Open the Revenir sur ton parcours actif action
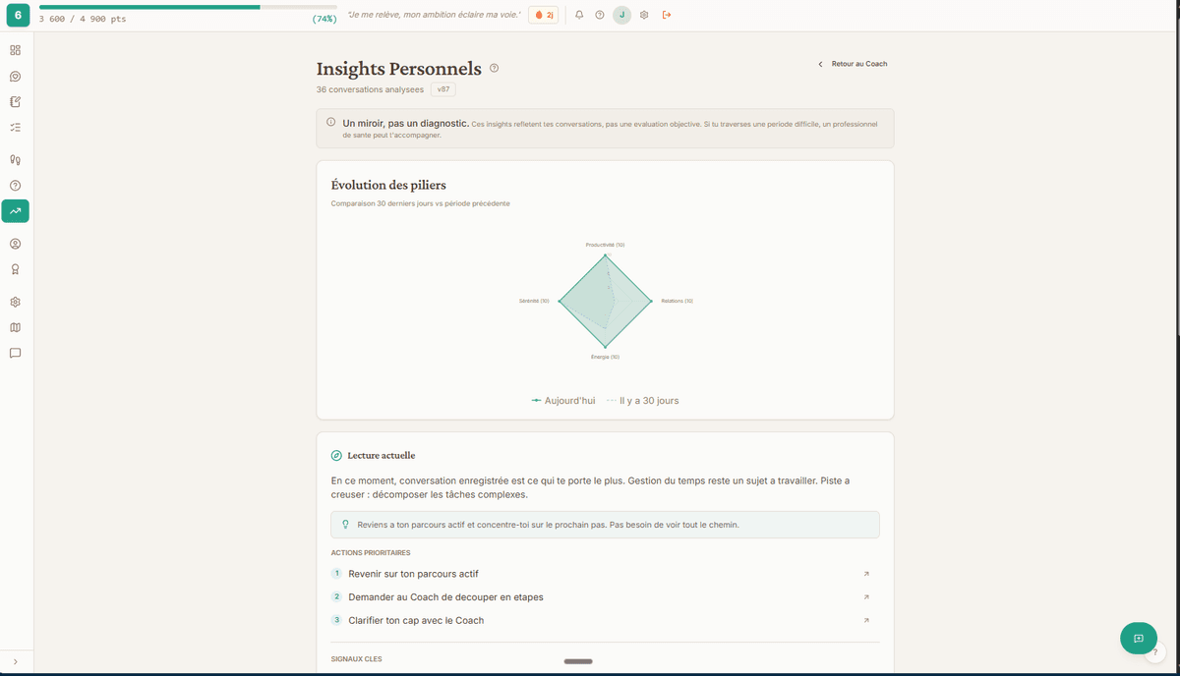 pos(413,573)
